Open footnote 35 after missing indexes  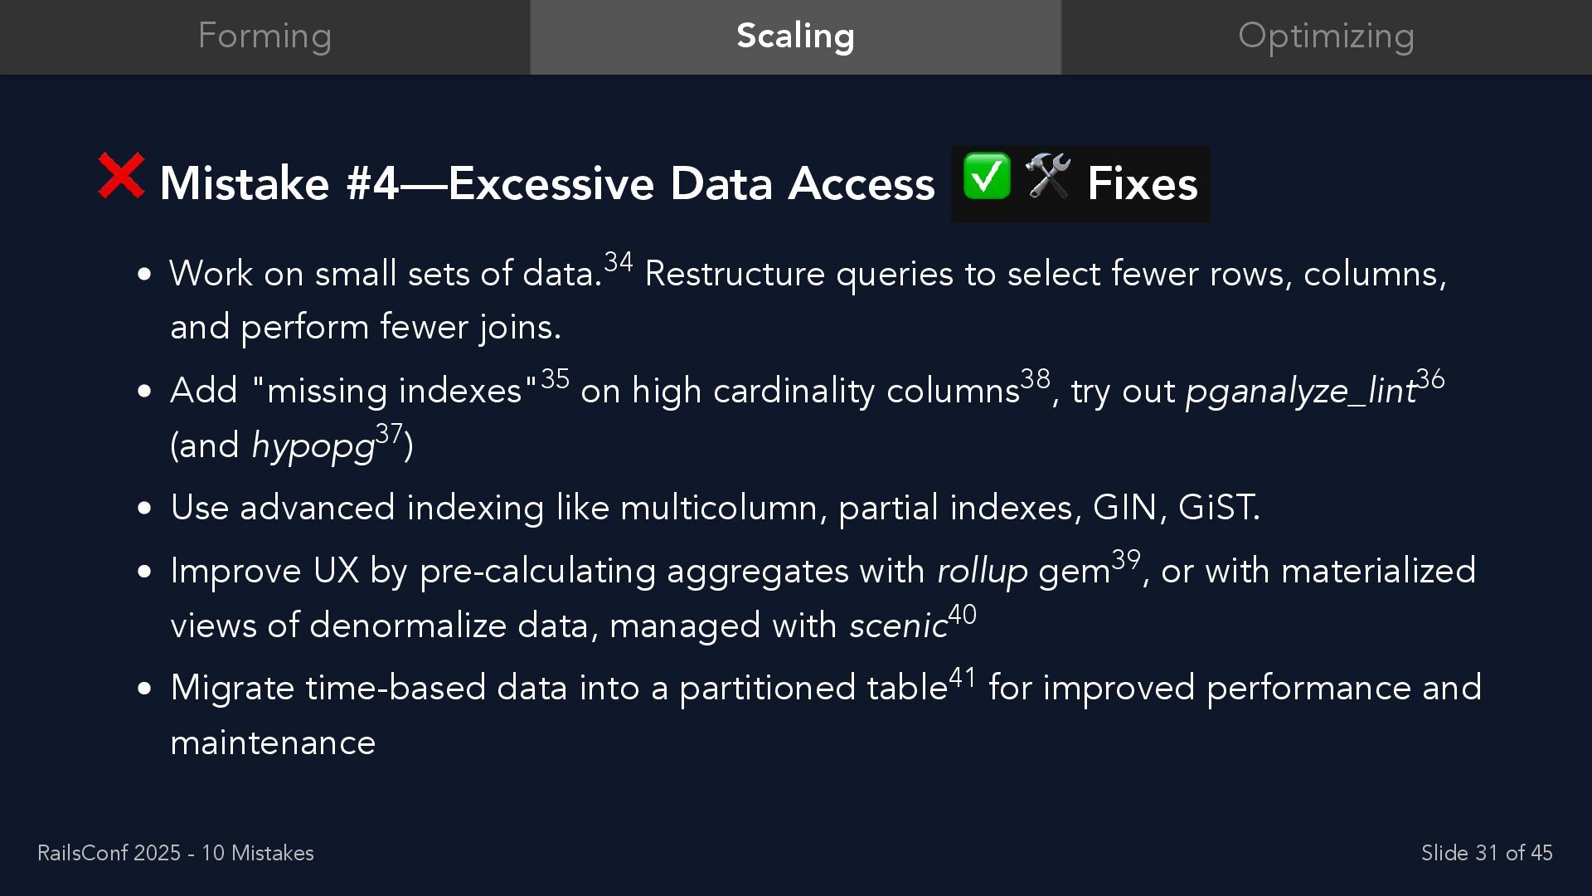pos(555,379)
